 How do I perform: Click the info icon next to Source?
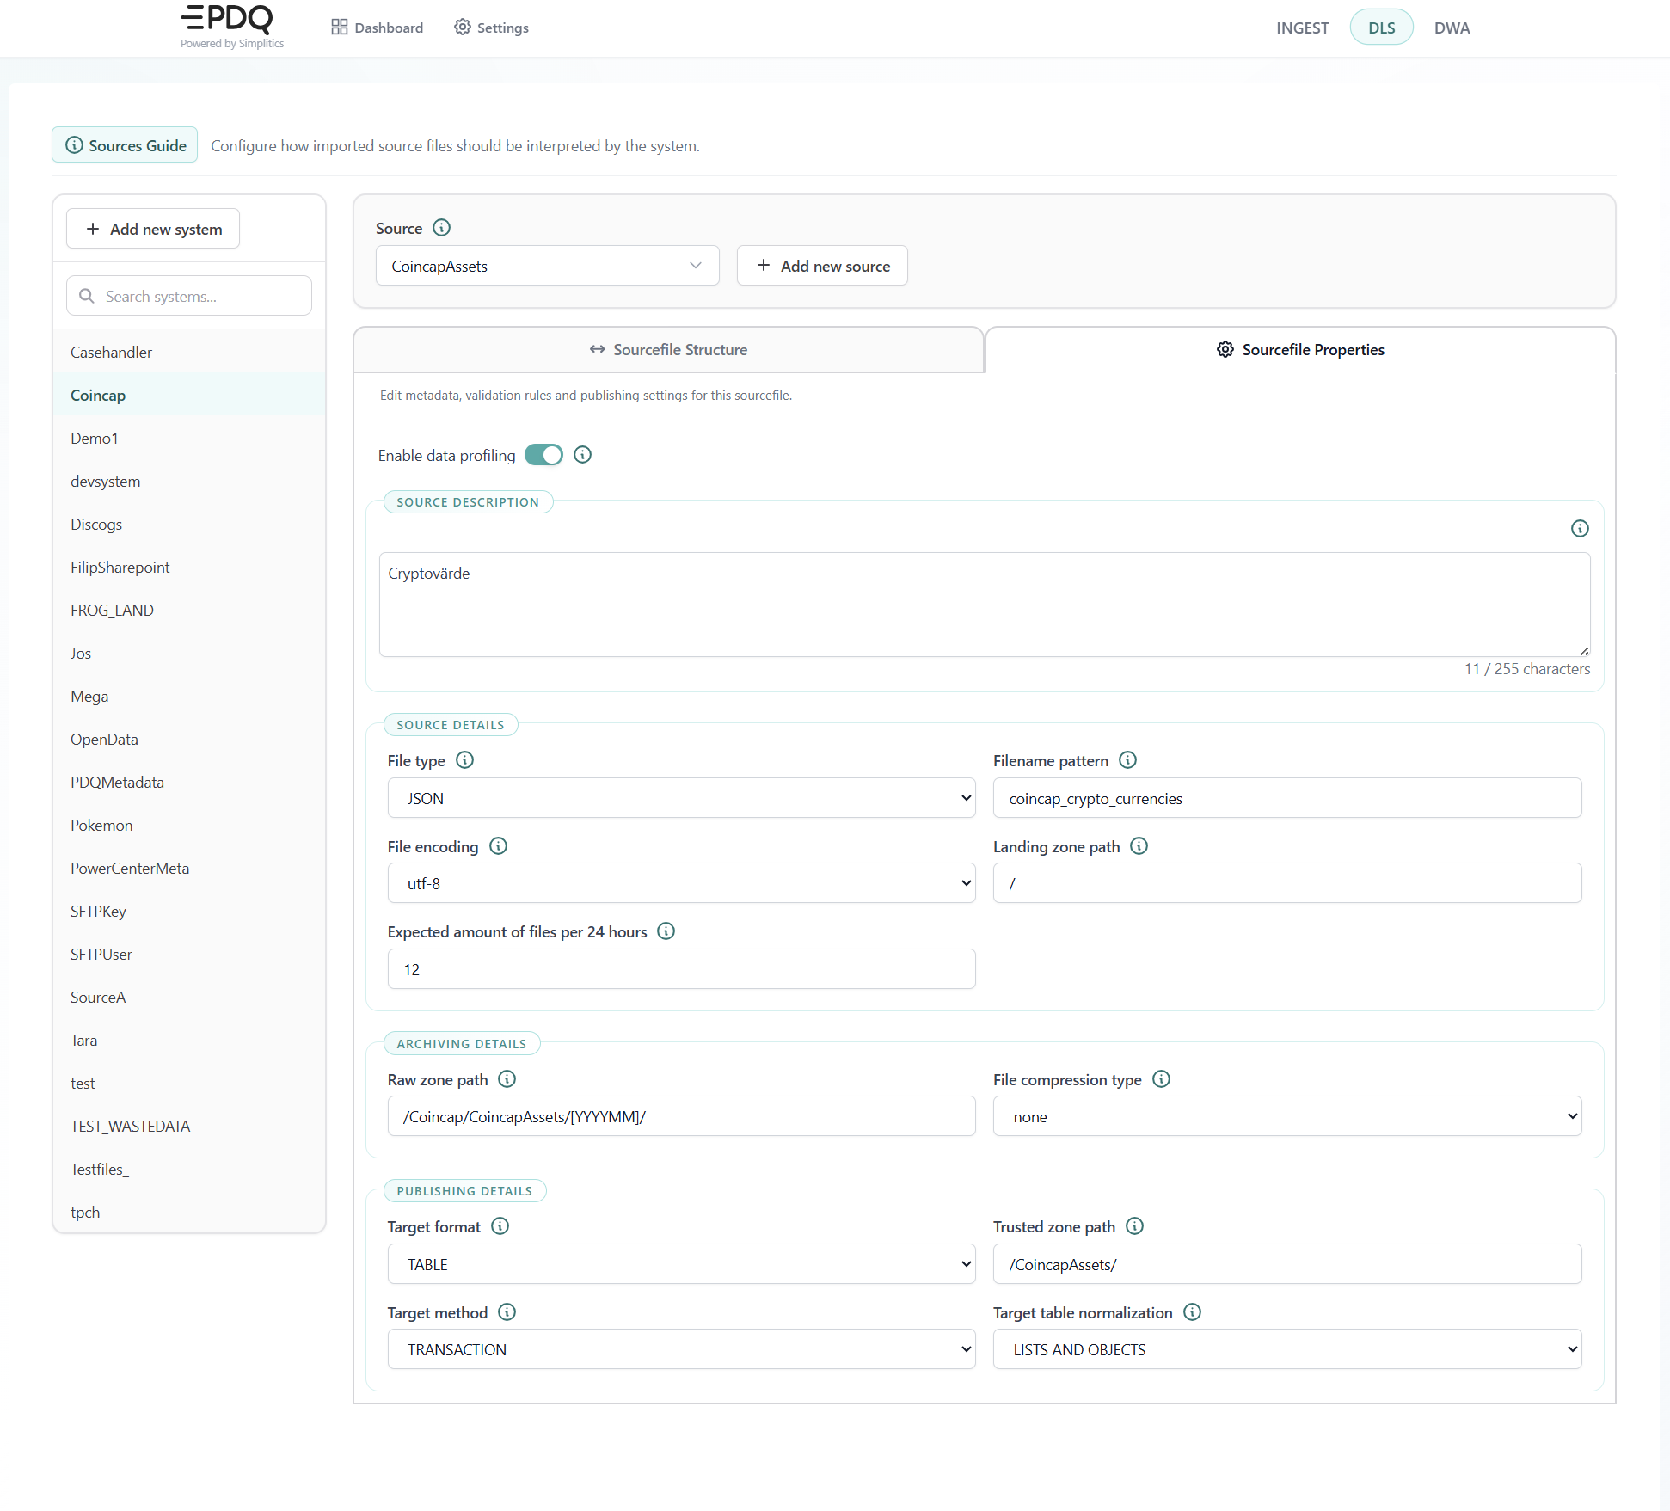click(x=441, y=228)
